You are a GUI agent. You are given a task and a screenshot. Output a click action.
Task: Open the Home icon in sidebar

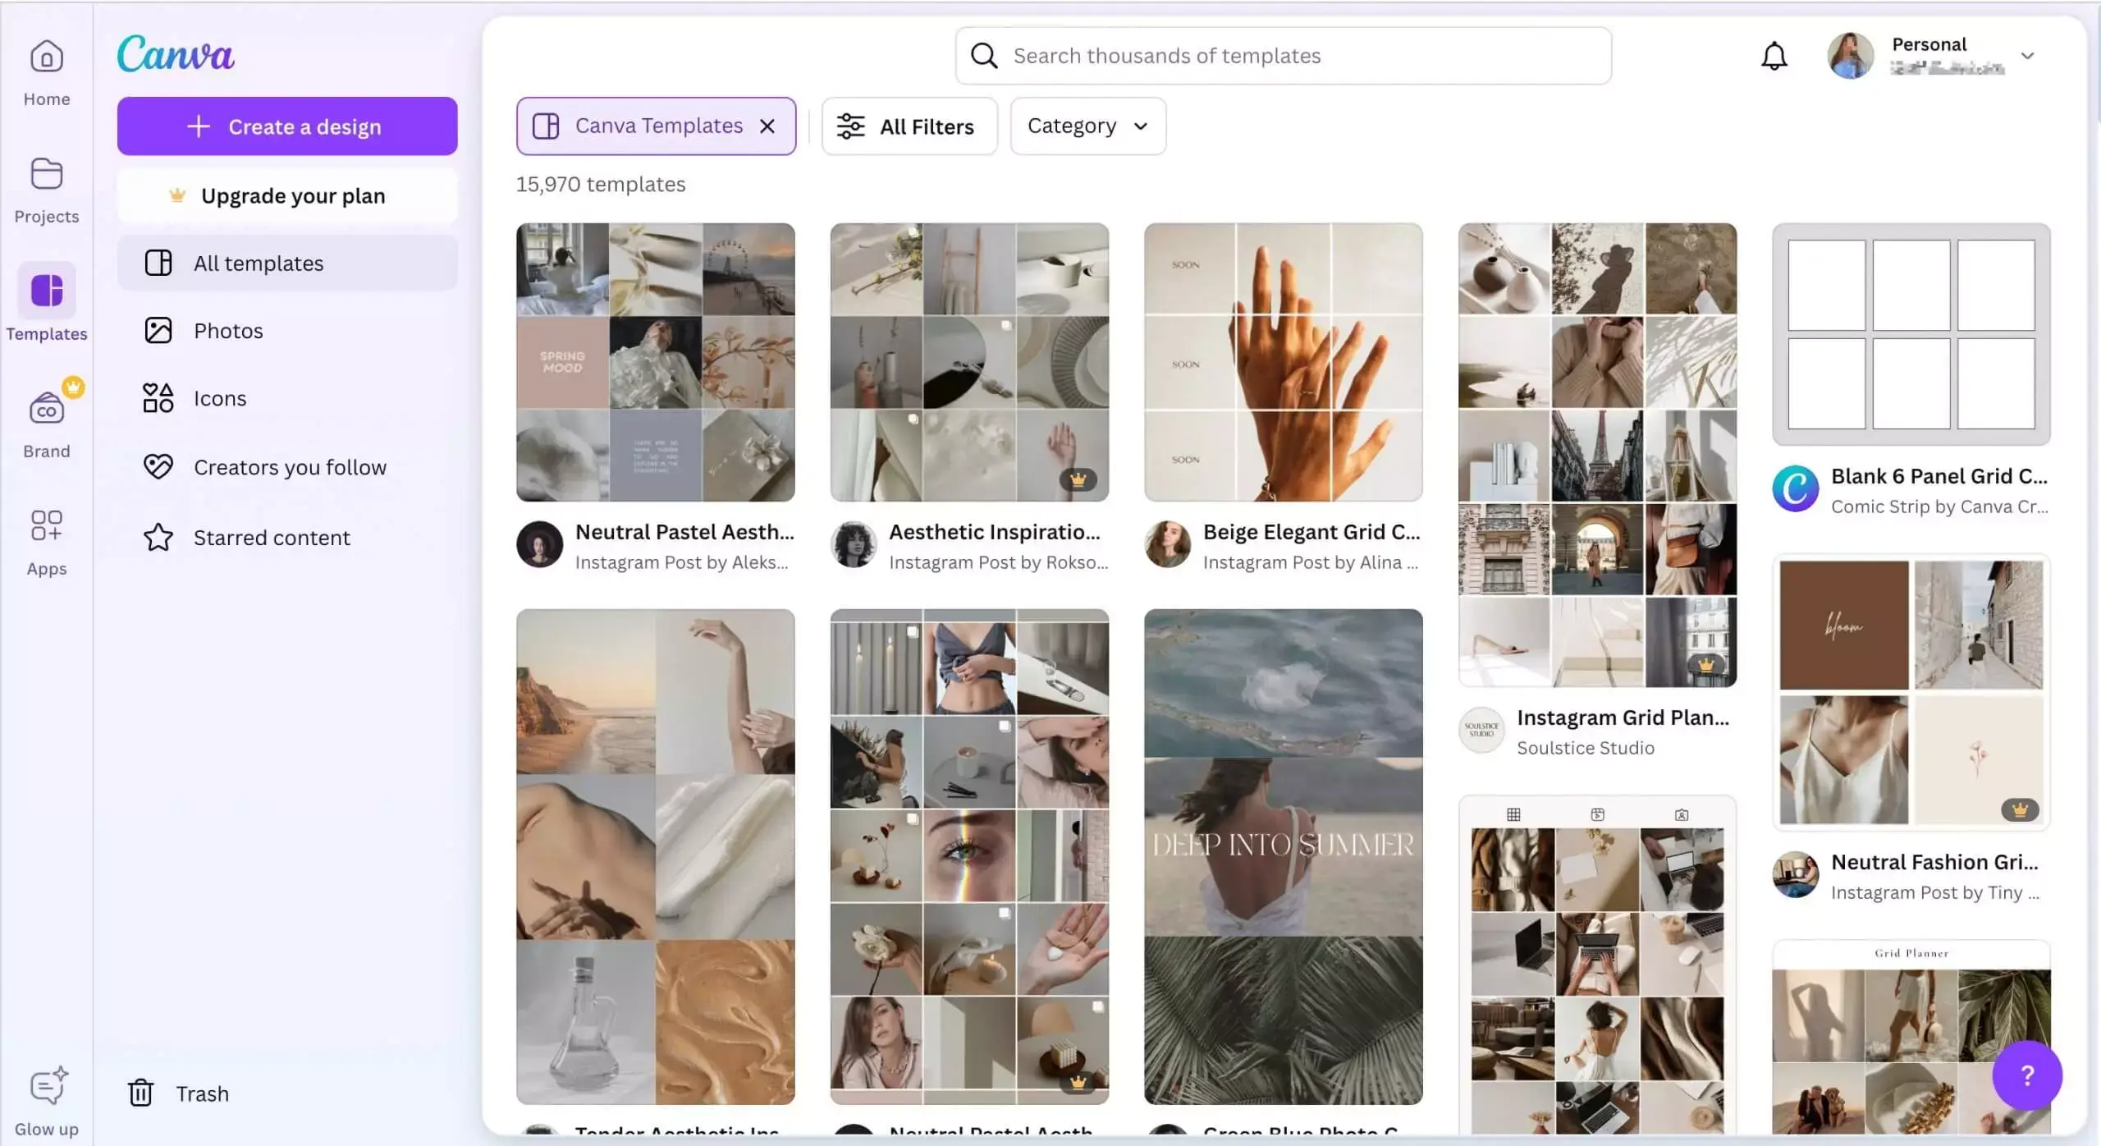click(x=47, y=58)
